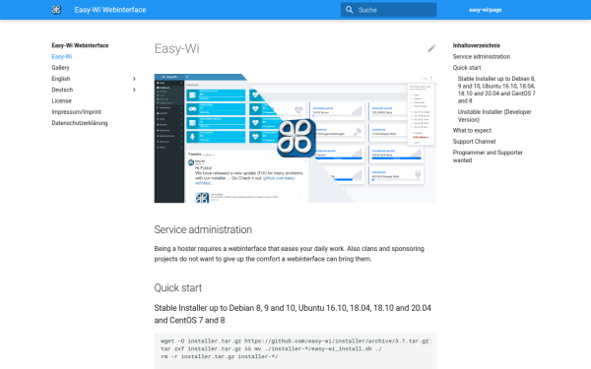Open the License page

(61, 101)
